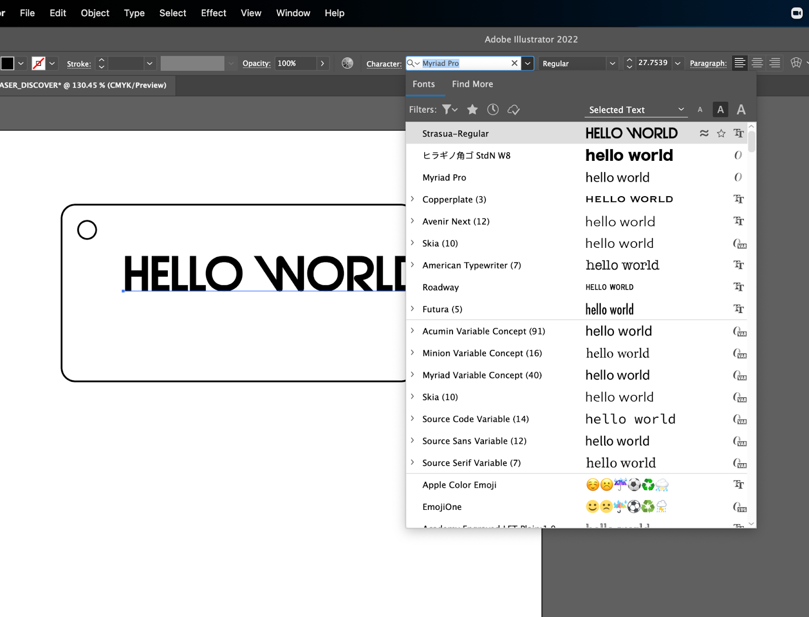Add Strasua-Regular to favorites star
Image resolution: width=809 pixels, height=617 pixels.
point(721,134)
